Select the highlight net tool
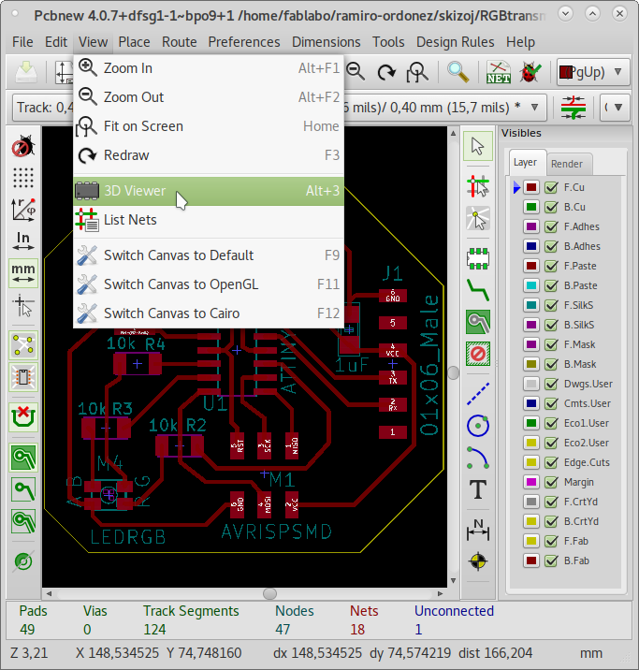The image size is (639, 670). coord(477,186)
